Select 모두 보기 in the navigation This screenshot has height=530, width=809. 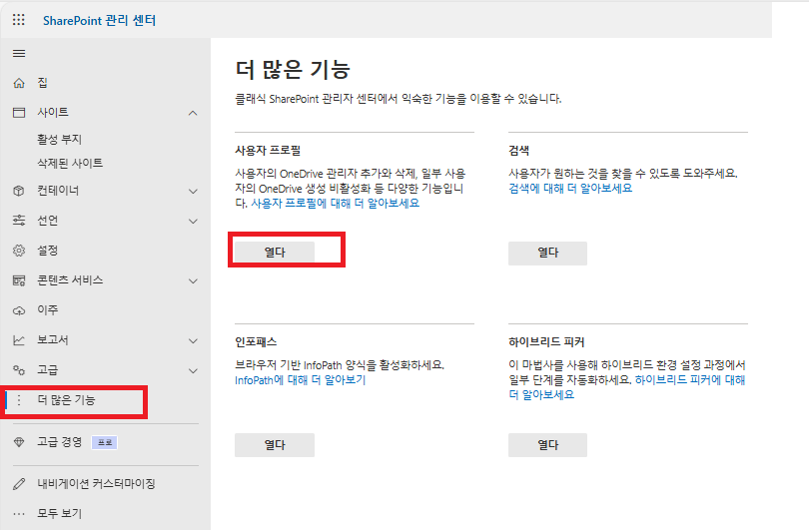(59, 513)
